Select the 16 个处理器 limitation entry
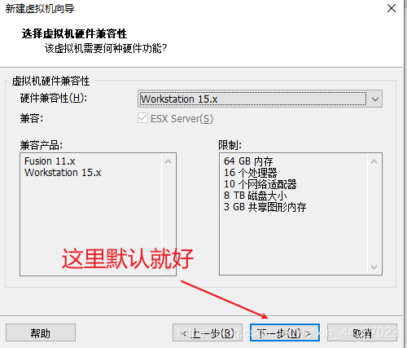The image size is (407, 348). pos(250,173)
